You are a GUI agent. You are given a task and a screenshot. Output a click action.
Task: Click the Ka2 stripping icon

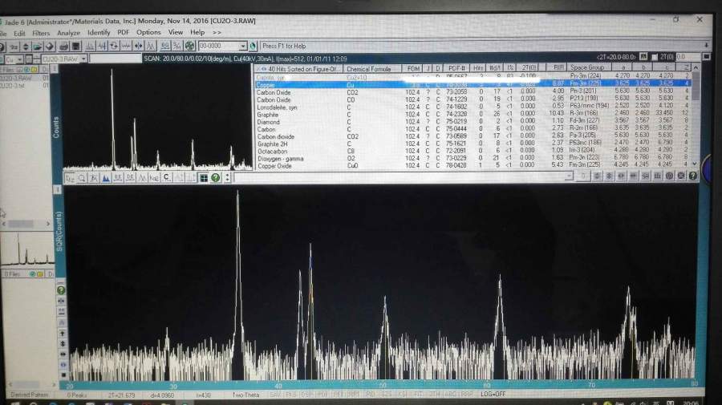click(154, 178)
